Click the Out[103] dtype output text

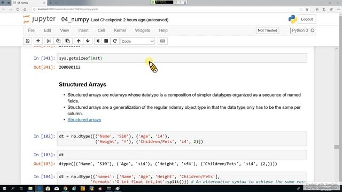point(168,164)
